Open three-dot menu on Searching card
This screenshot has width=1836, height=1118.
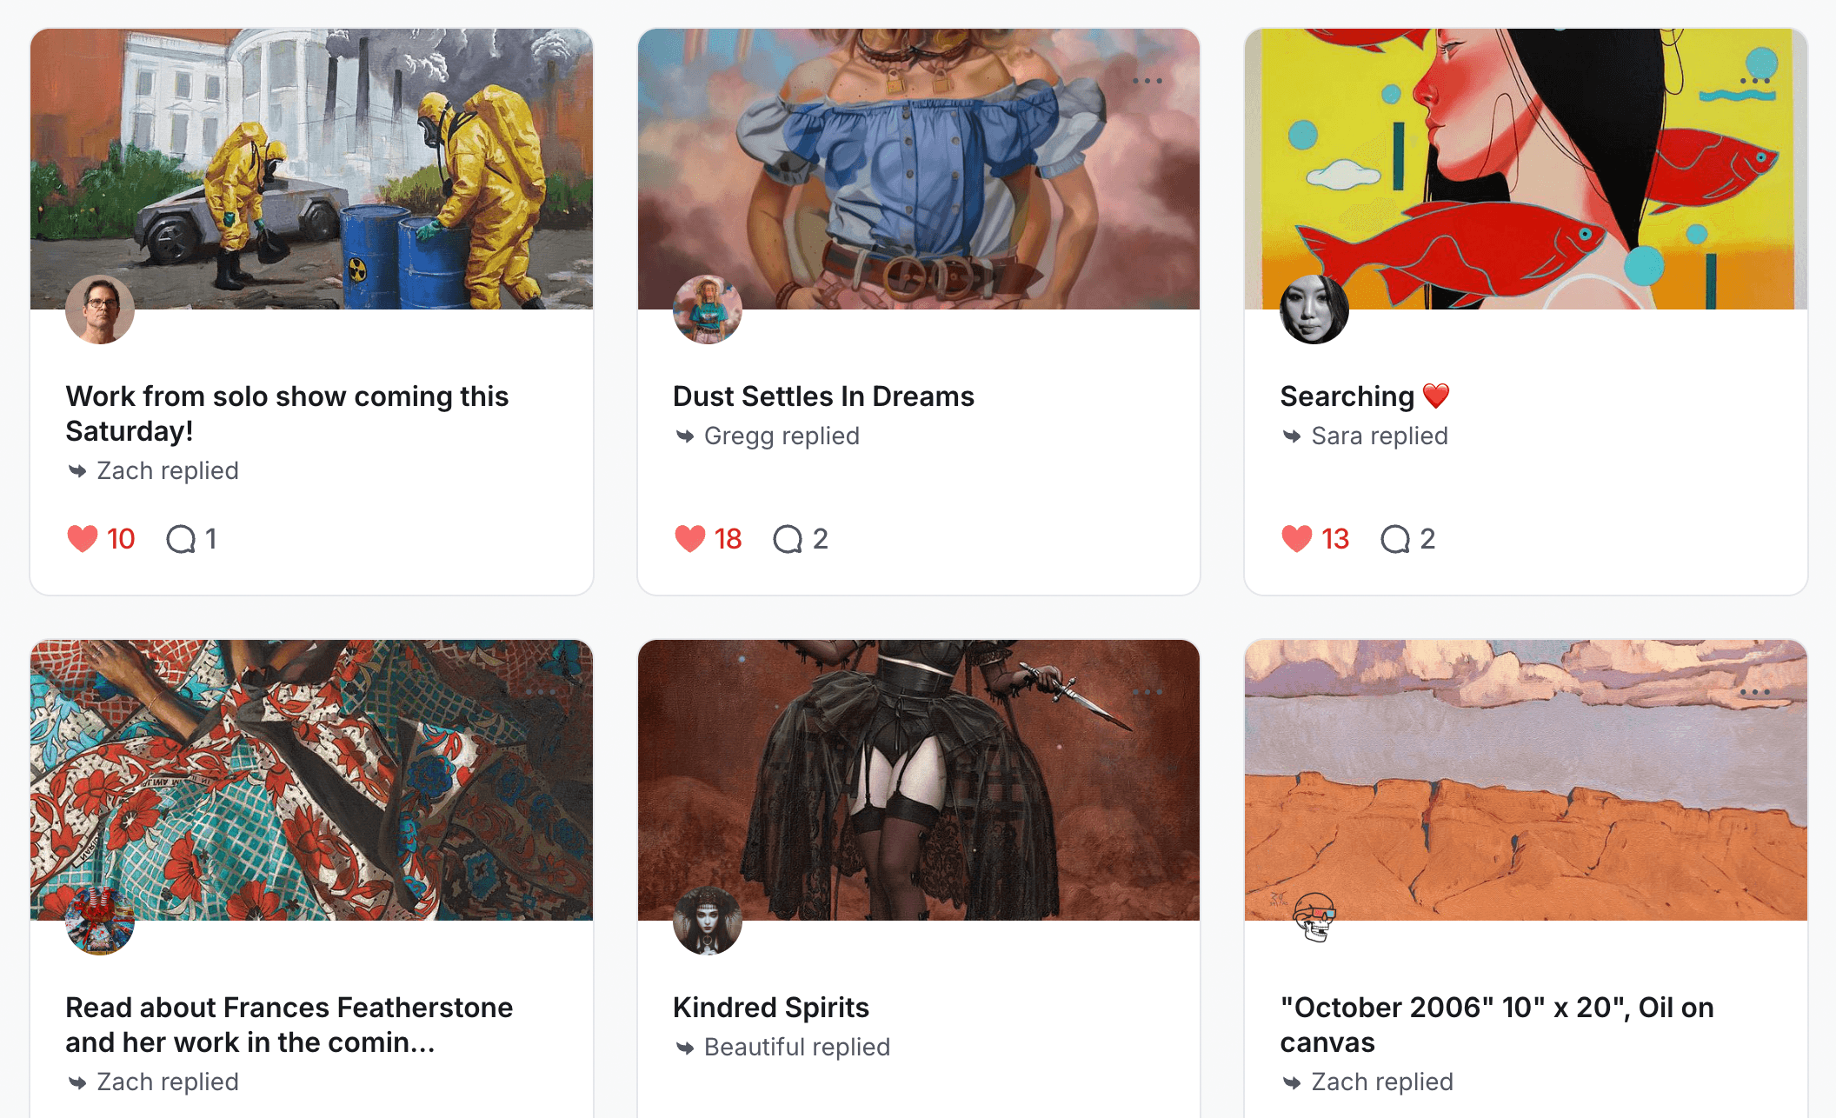point(1755,81)
